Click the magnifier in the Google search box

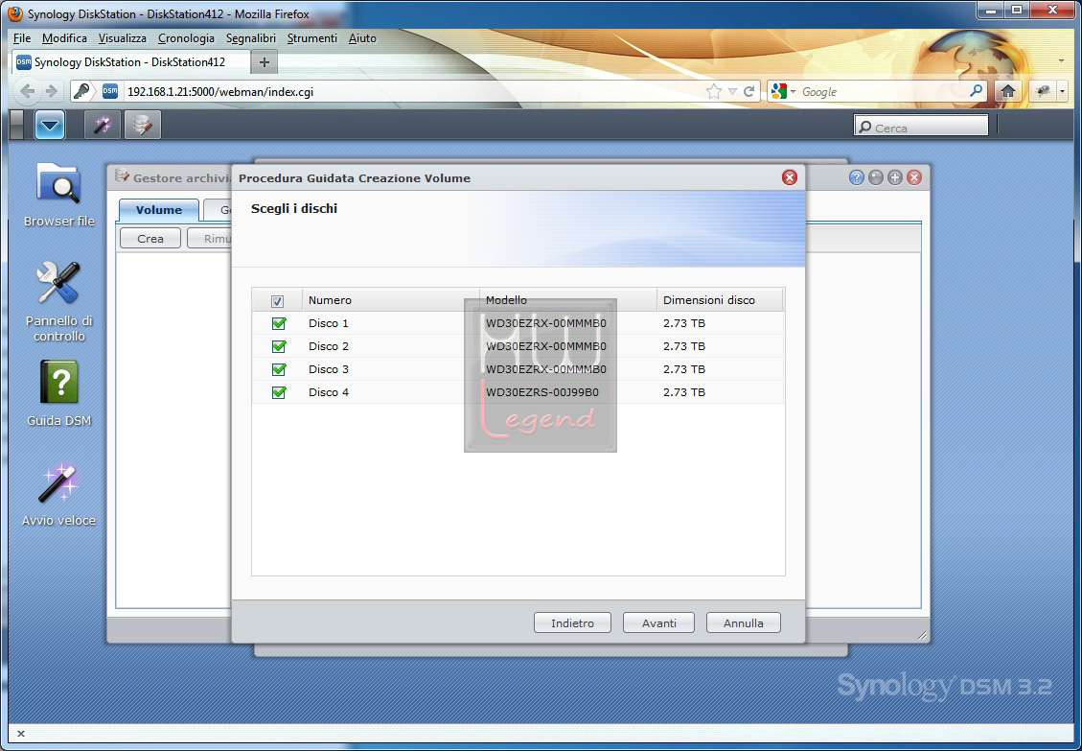click(x=976, y=91)
